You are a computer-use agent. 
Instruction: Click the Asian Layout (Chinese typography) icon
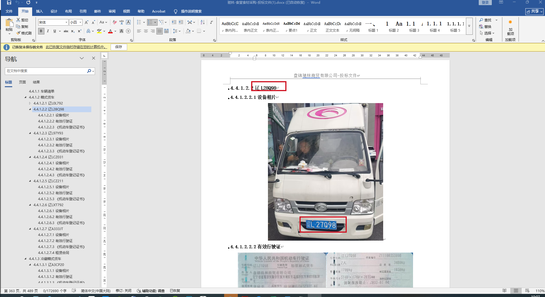click(x=190, y=22)
